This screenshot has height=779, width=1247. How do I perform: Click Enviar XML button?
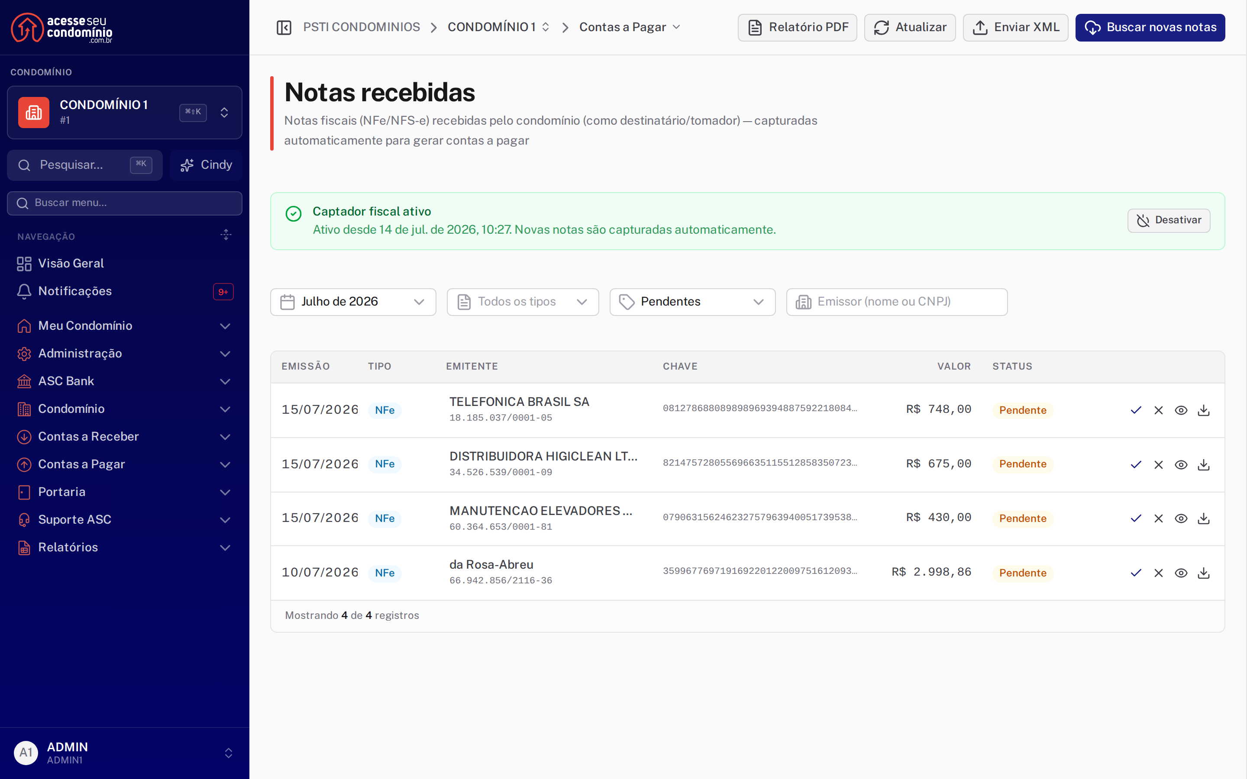[1015, 27]
